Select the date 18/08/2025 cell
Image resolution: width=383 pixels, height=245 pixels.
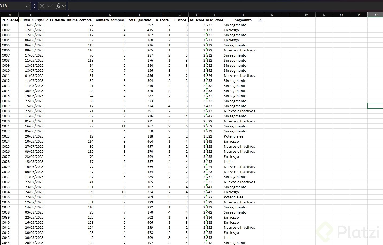[x=31, y=66]
